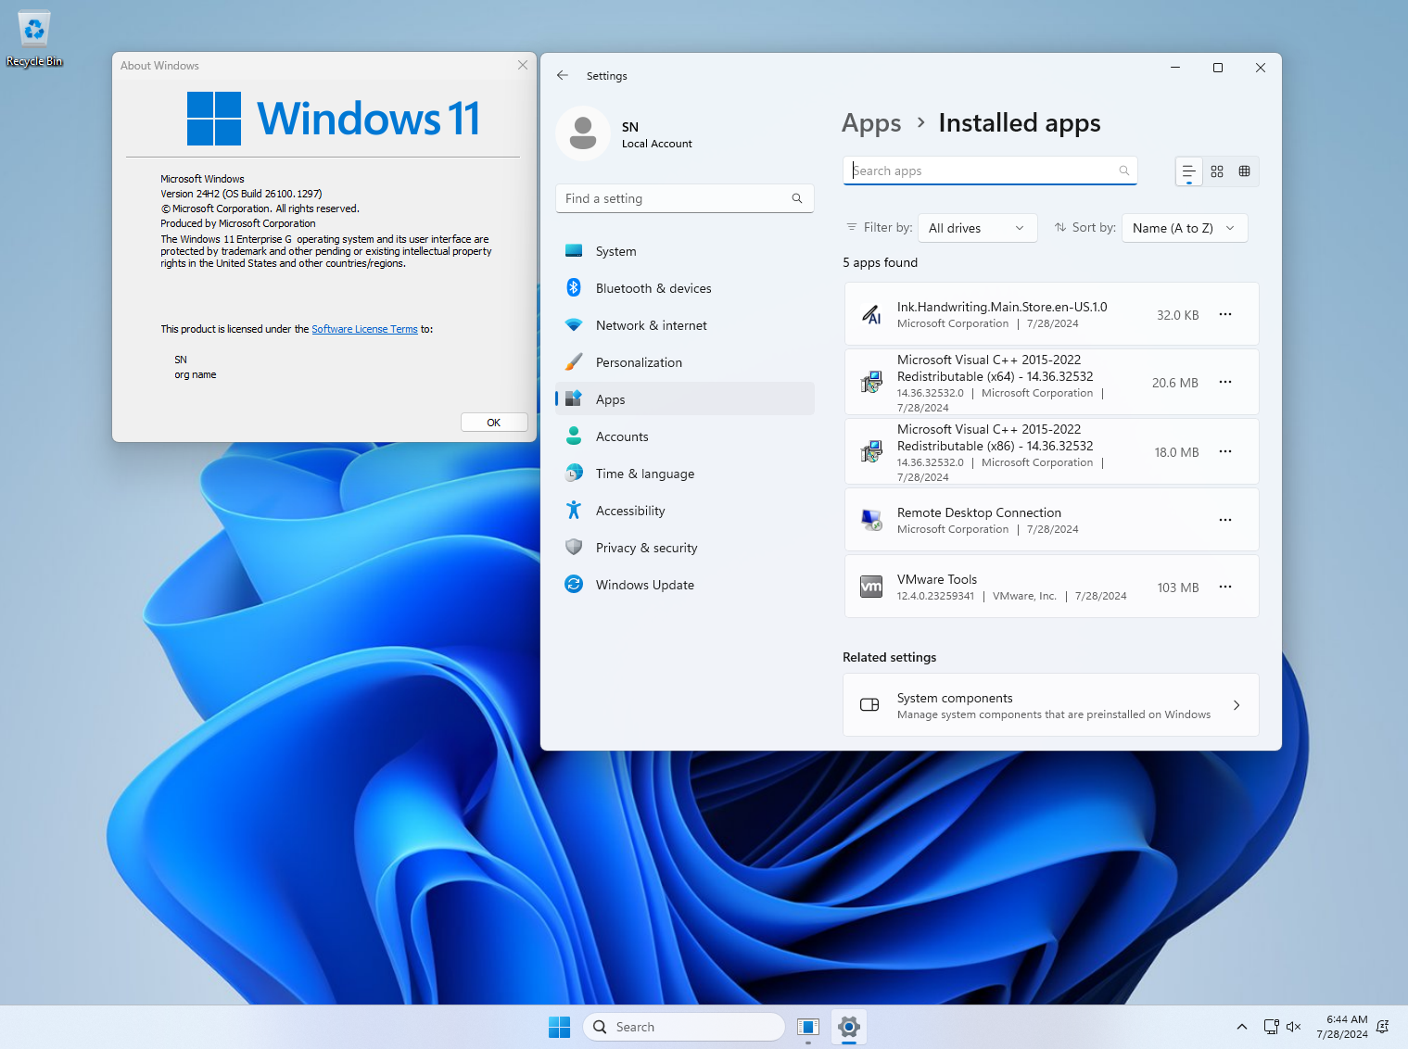Viewport: 1408px width, 1049px height.
Task: Select Apps in the Settings sidebar
Action: coord(685,399)
